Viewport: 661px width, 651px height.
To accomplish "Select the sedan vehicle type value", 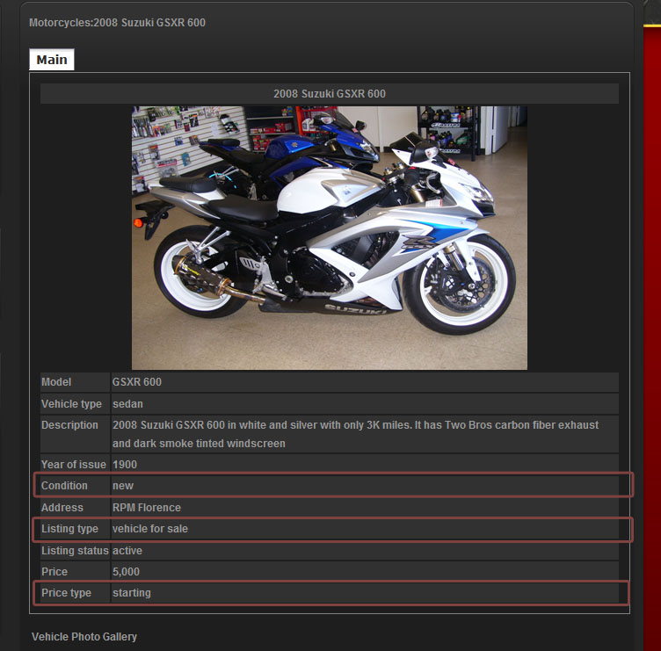I will (127, 404).
